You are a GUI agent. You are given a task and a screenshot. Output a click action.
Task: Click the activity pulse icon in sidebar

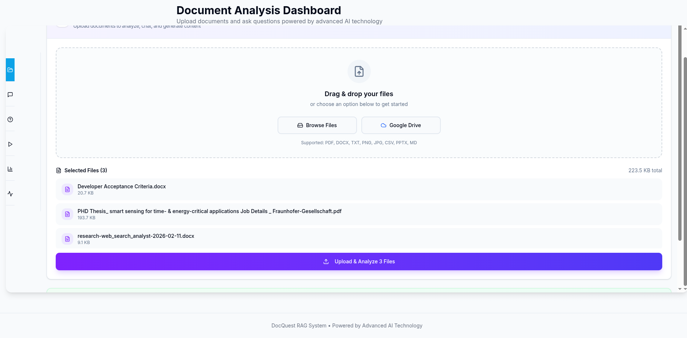click(10, 194)
